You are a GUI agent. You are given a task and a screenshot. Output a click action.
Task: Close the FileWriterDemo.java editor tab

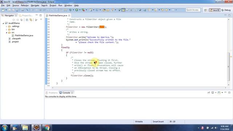(x=69, y=15)
